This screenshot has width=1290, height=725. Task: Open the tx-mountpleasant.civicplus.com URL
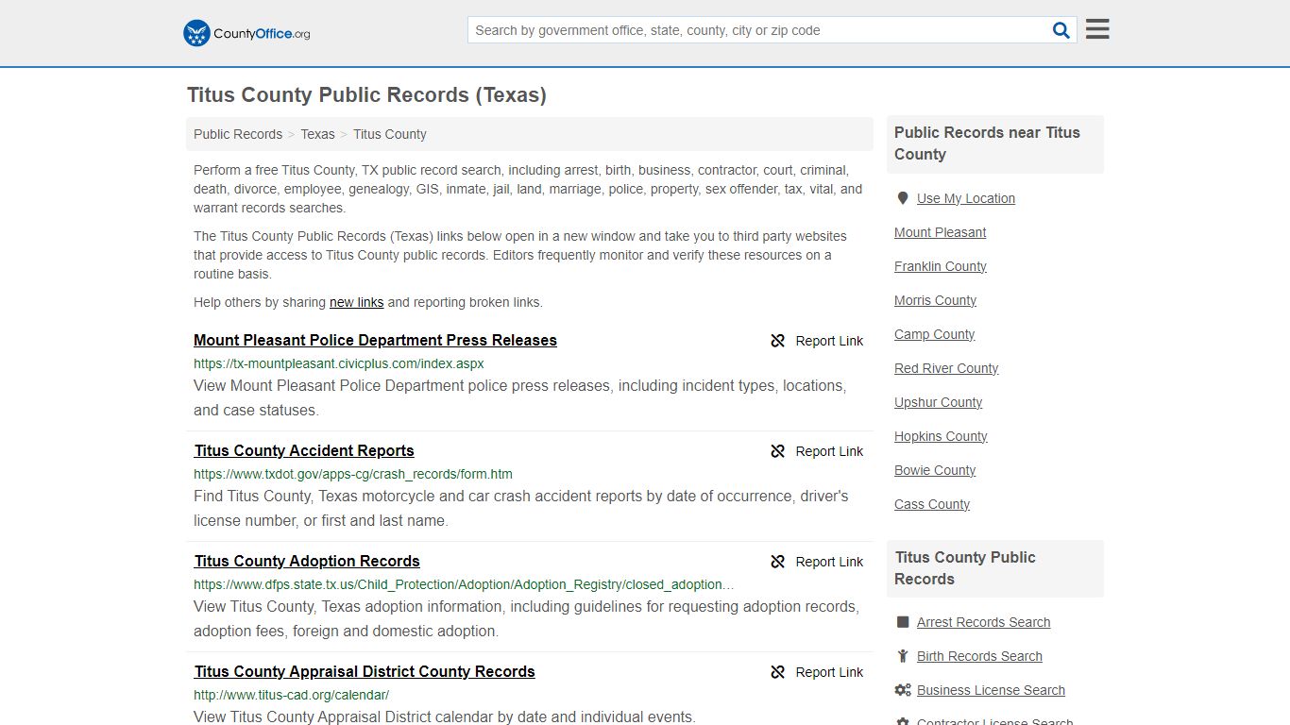[339, 363]
